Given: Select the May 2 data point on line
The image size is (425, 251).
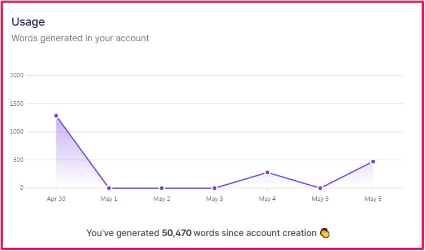Looking at the screenshot, I should coord(162,188).
